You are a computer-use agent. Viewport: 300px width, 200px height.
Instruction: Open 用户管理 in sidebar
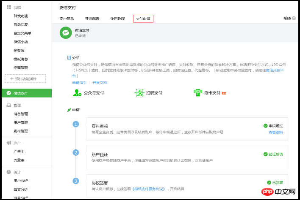point(21,122)
